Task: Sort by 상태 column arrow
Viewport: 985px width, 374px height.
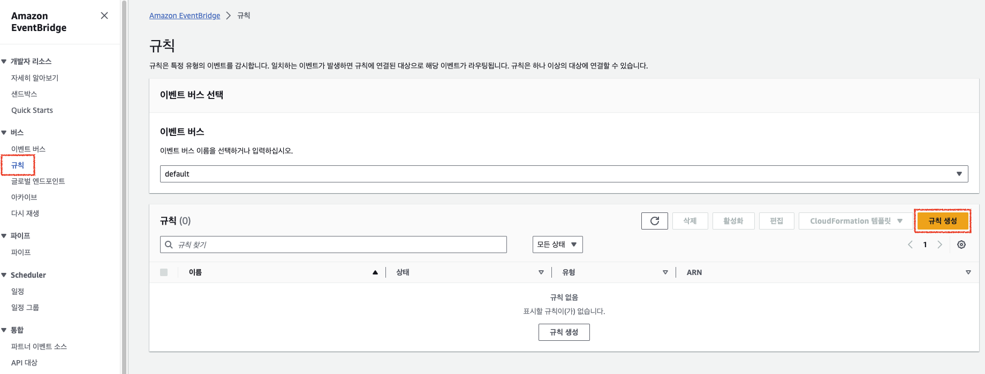Action: pyautogui.click(x=541, y=272)
